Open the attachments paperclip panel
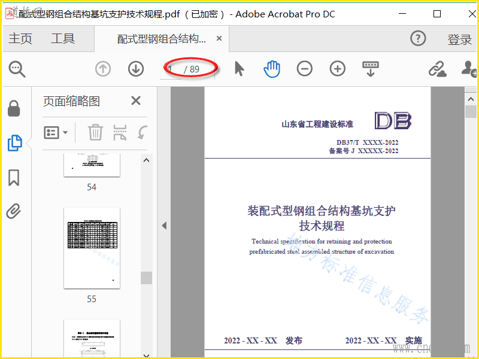 click(x=14, y=211)
